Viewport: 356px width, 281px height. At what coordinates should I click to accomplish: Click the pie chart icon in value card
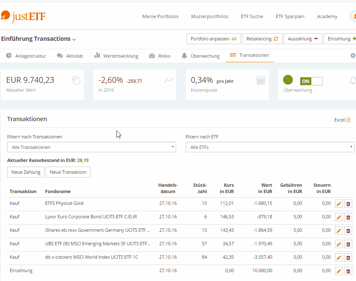click(x=76, y=80)
